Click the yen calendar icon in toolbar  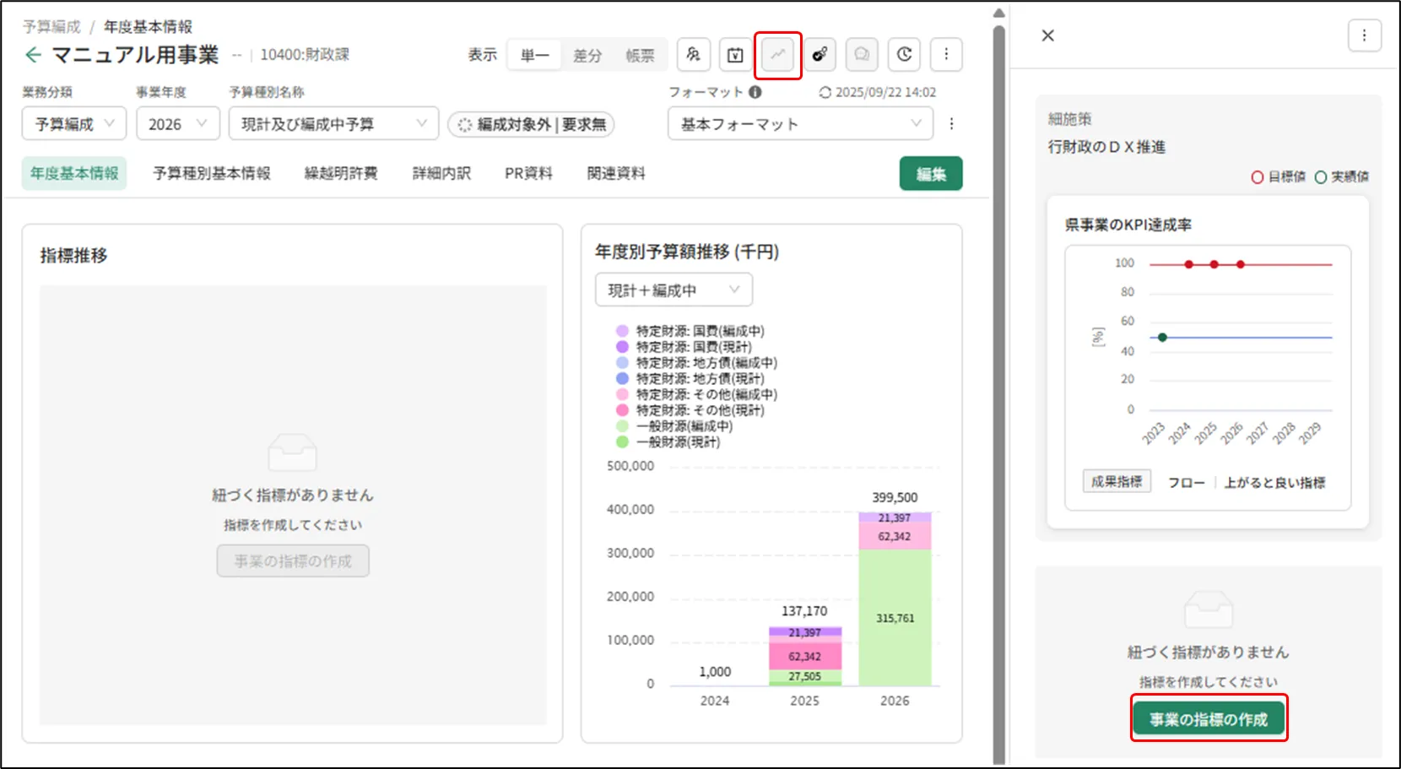click(x=735, y=55)
